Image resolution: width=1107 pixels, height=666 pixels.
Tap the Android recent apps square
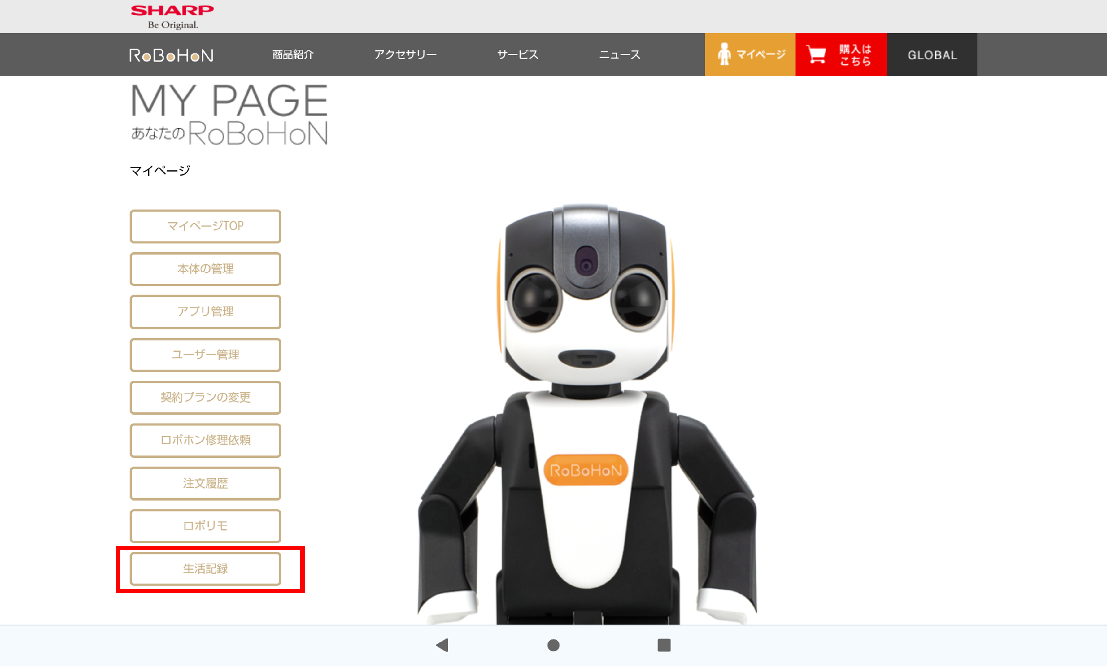point(664,645)
